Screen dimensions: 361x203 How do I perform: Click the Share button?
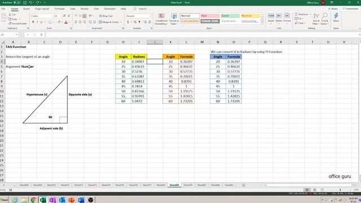point(333,9)
